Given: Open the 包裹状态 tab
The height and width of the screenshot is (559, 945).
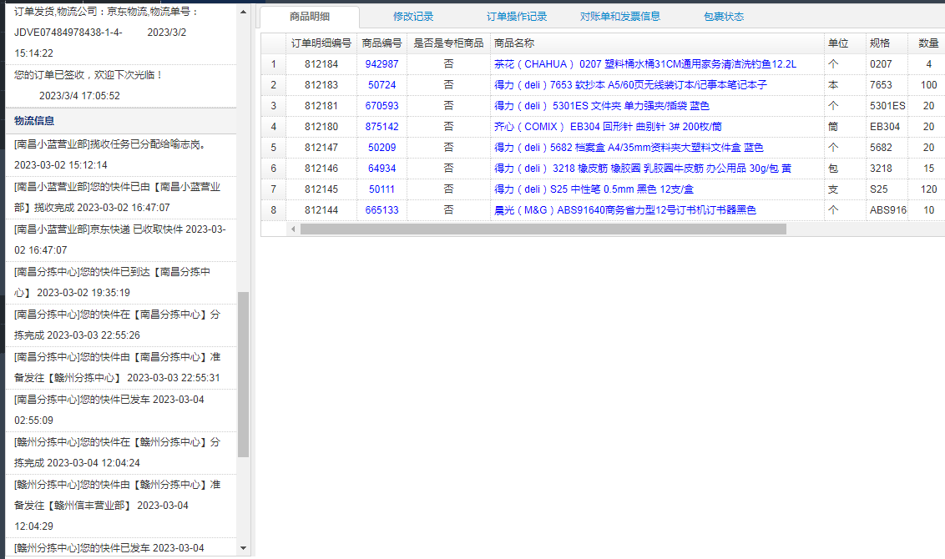Looking at the screenshot, I should tap(724, 17).
